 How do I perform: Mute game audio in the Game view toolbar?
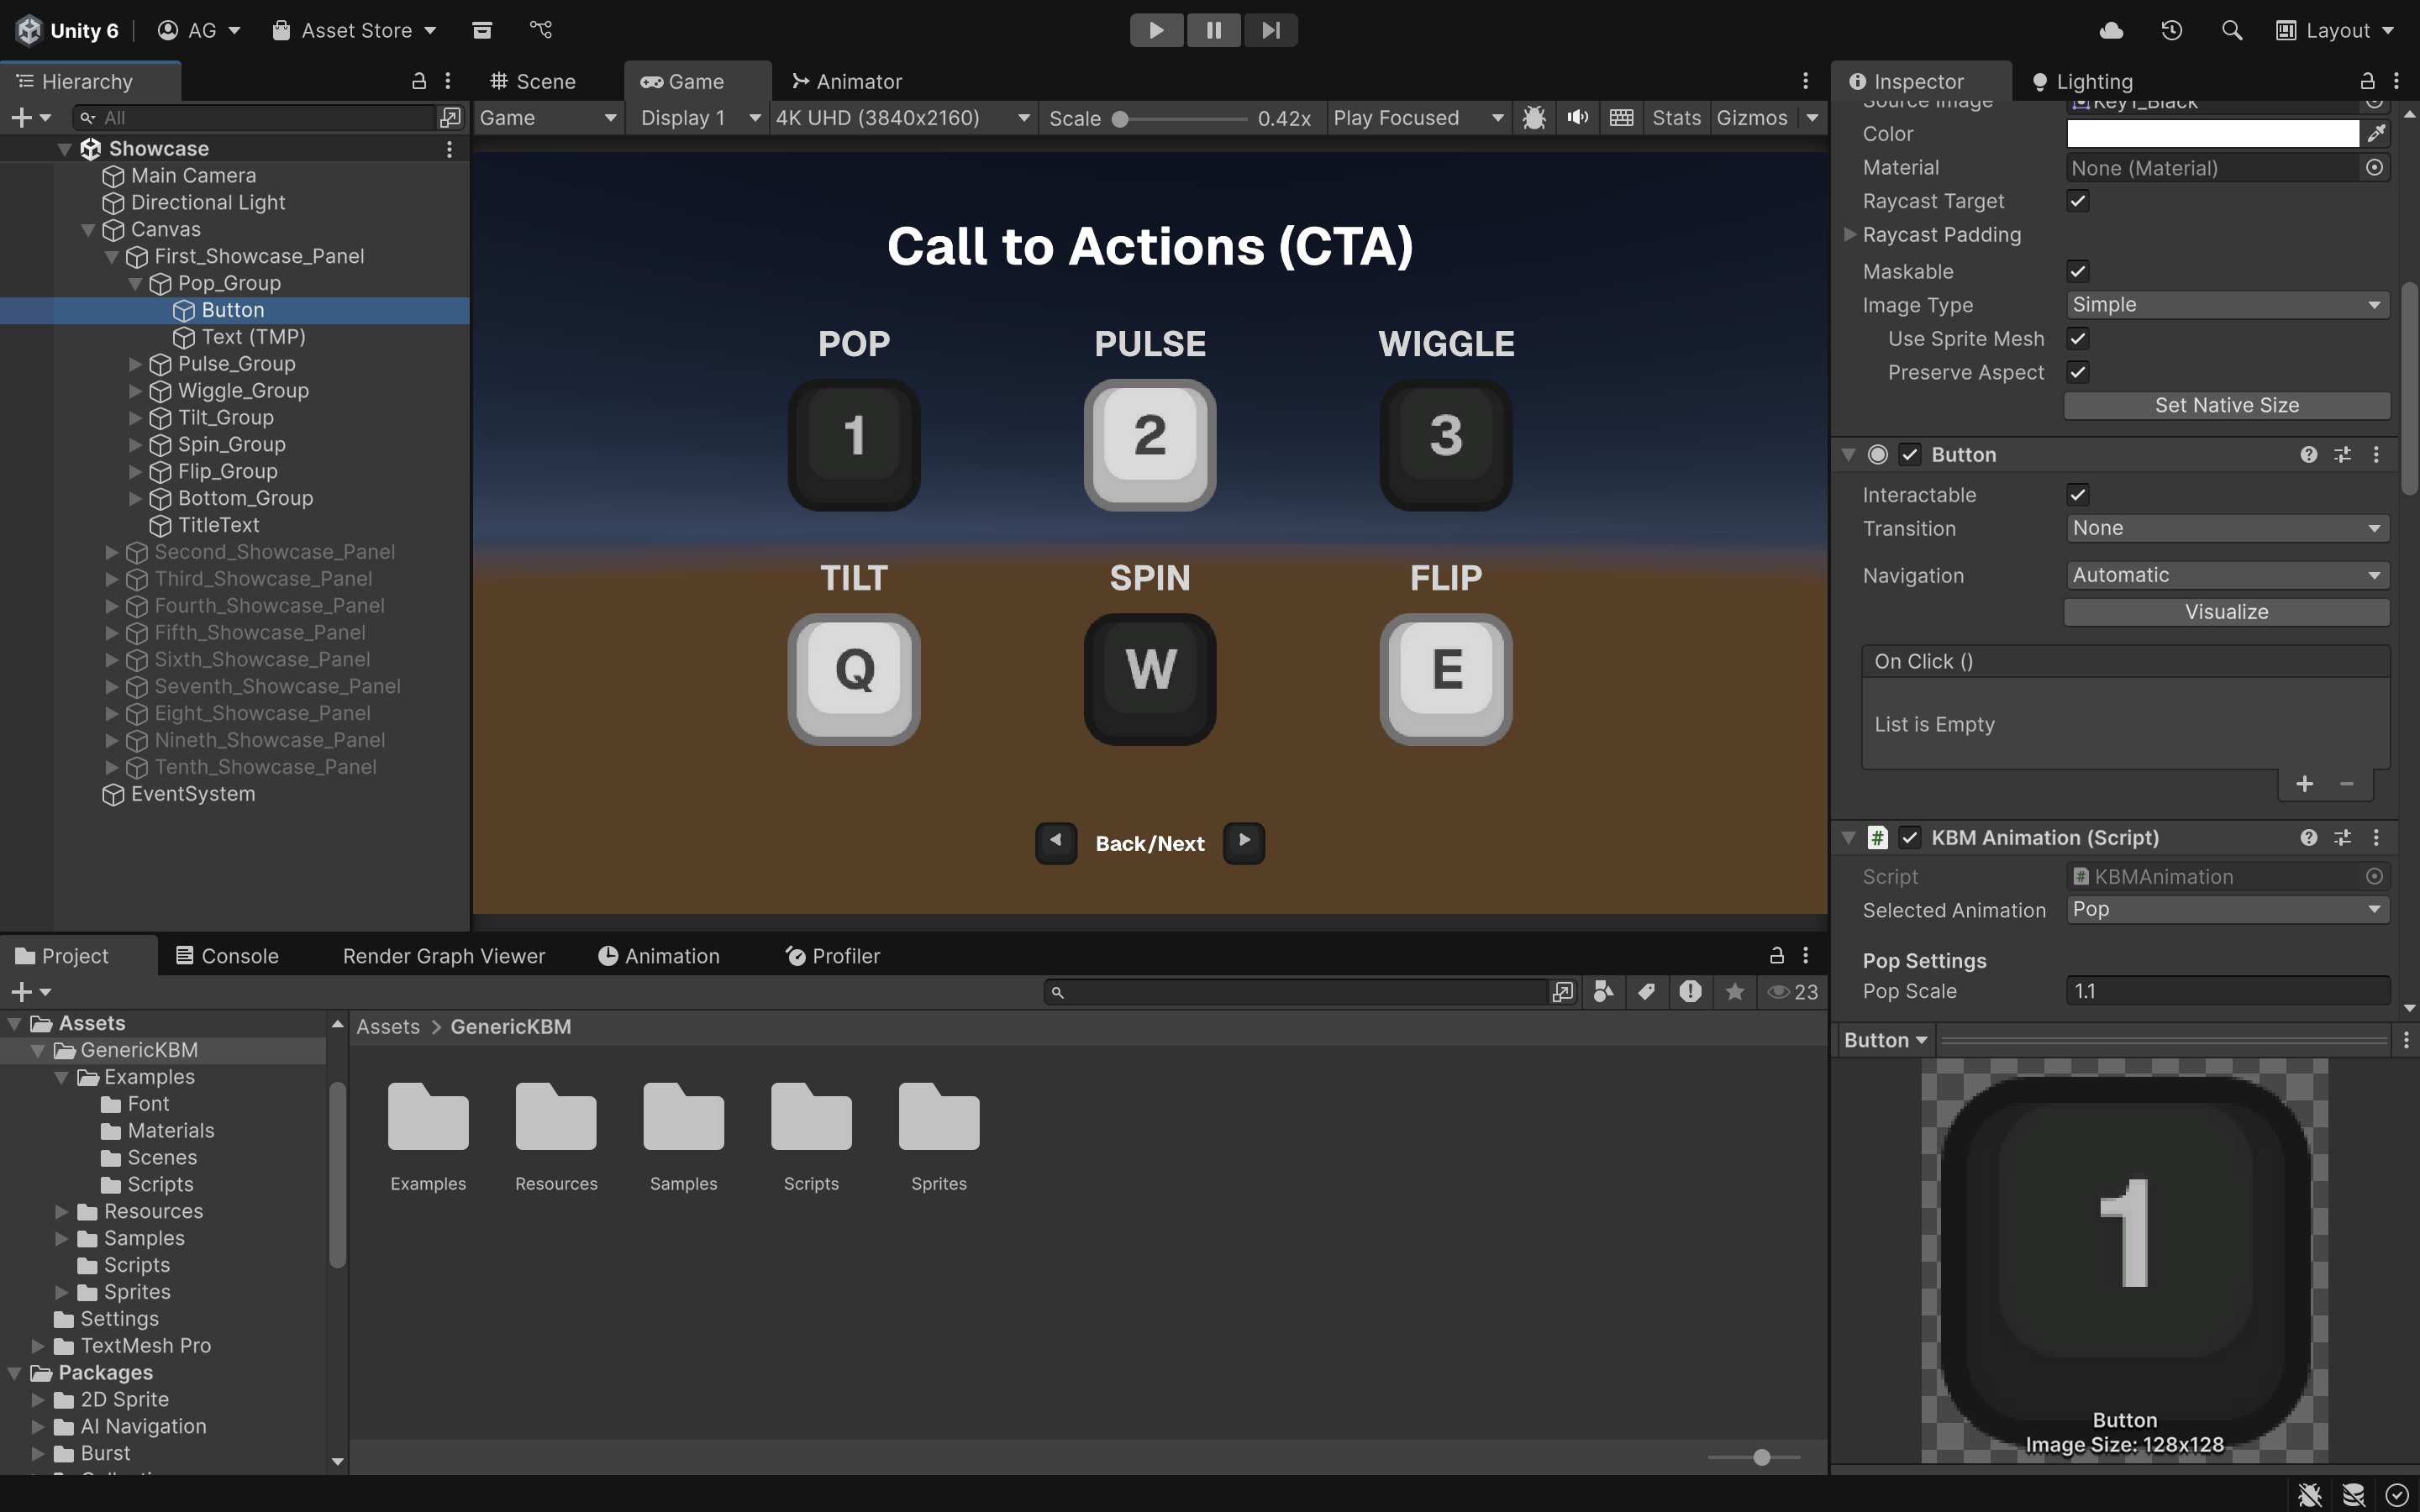pyautogui.click(x=1577, y=117)
